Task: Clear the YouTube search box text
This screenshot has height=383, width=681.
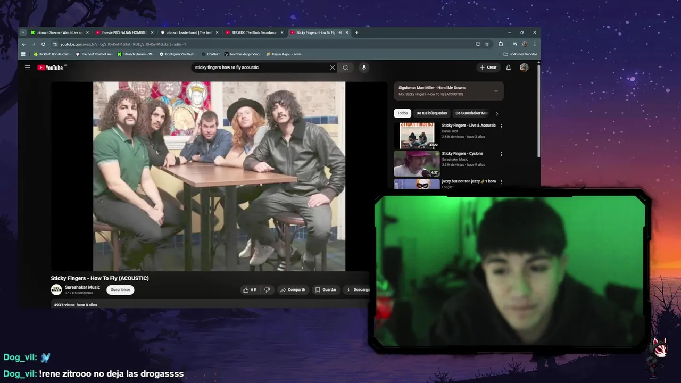Action: coord(332,68)
